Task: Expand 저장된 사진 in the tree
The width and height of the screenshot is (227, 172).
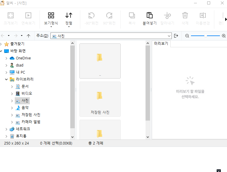Action: point(12,115)
